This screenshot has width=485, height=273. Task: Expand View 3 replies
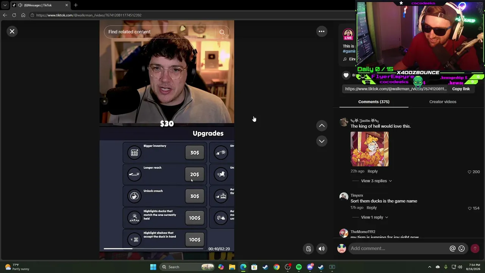(376, 181)
